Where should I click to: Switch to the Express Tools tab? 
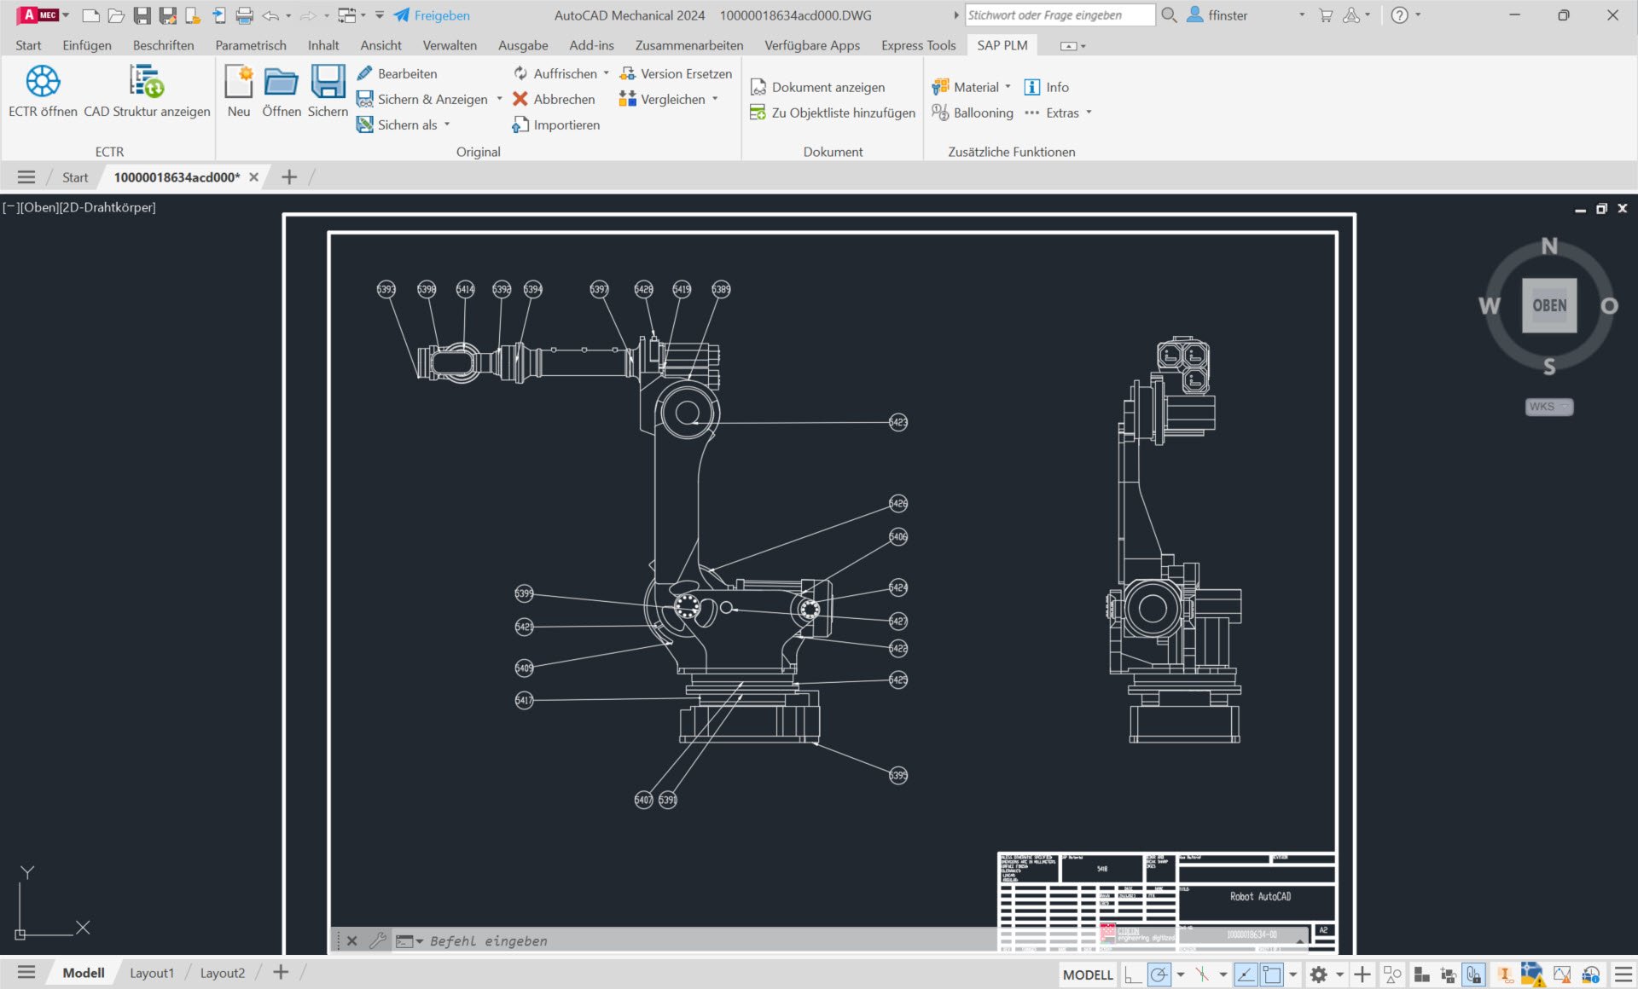tap(918, 45)
